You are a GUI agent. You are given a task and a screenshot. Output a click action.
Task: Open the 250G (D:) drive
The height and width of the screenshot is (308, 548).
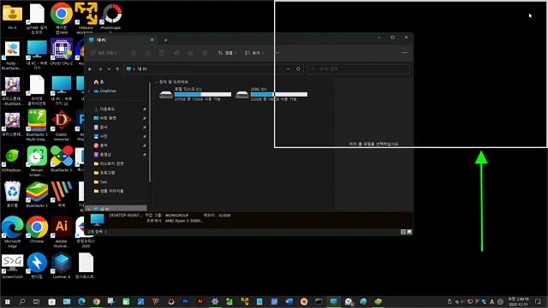click(271, 94)
